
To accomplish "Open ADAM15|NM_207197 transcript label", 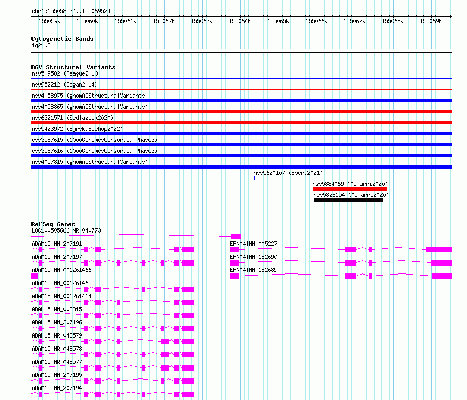I will (57, 257).
